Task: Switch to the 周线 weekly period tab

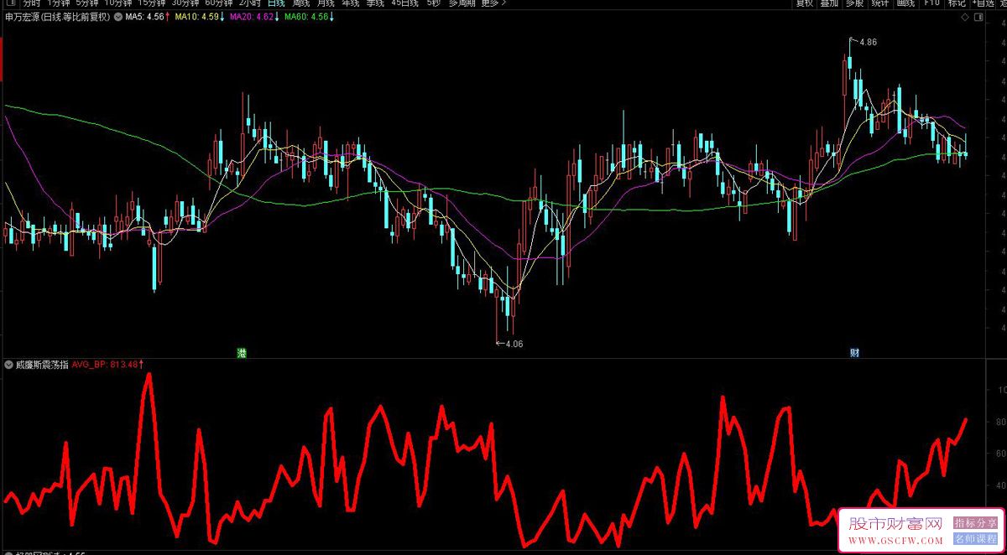Action: click(x=300, y=3)
